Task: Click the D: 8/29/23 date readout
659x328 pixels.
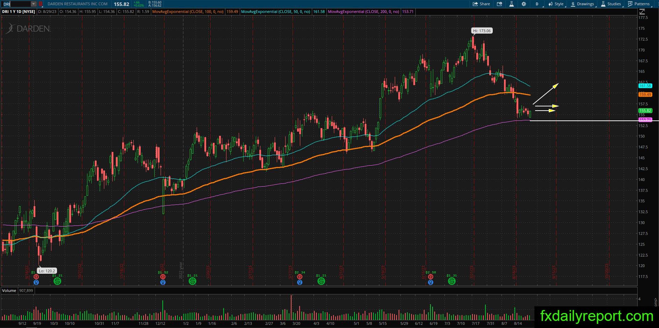Action: pos(47,12)
